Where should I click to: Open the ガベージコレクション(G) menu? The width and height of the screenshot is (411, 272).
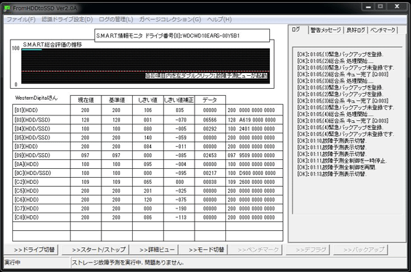coord(170,19)
